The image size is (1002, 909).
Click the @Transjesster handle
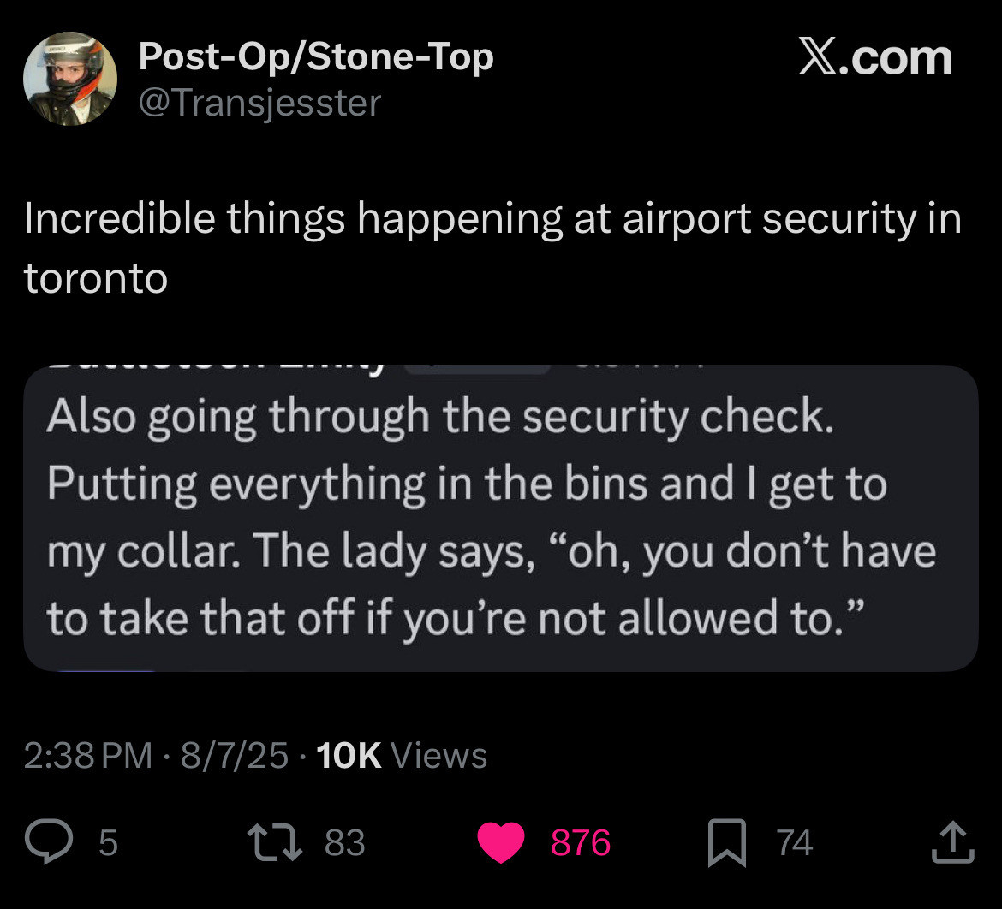click(259, 104)
